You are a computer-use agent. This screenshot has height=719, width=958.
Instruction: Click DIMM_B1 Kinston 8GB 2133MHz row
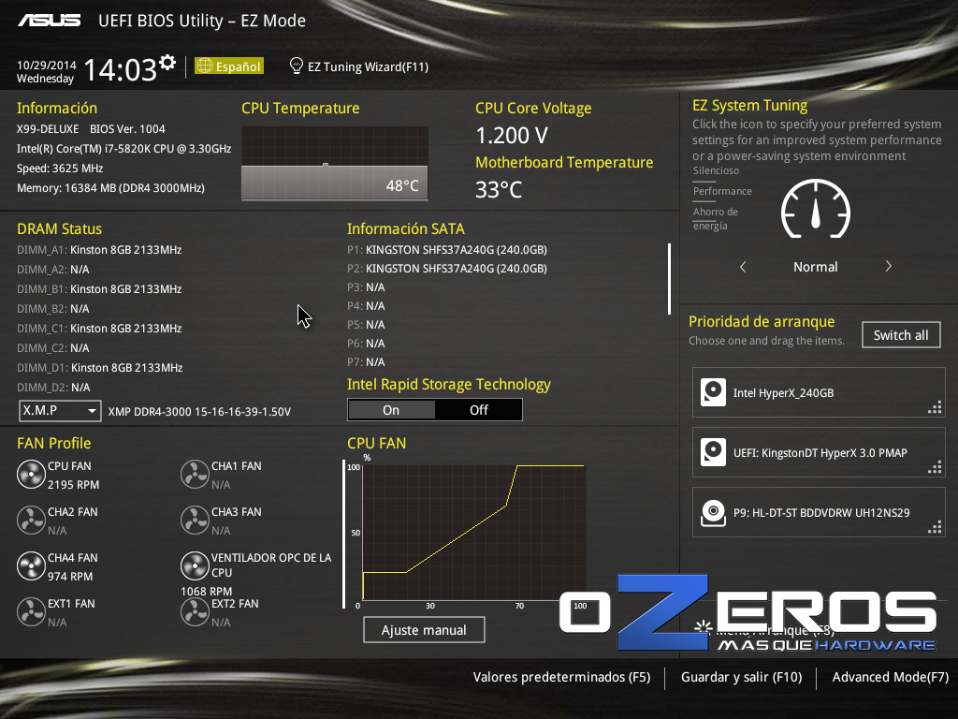99,288
